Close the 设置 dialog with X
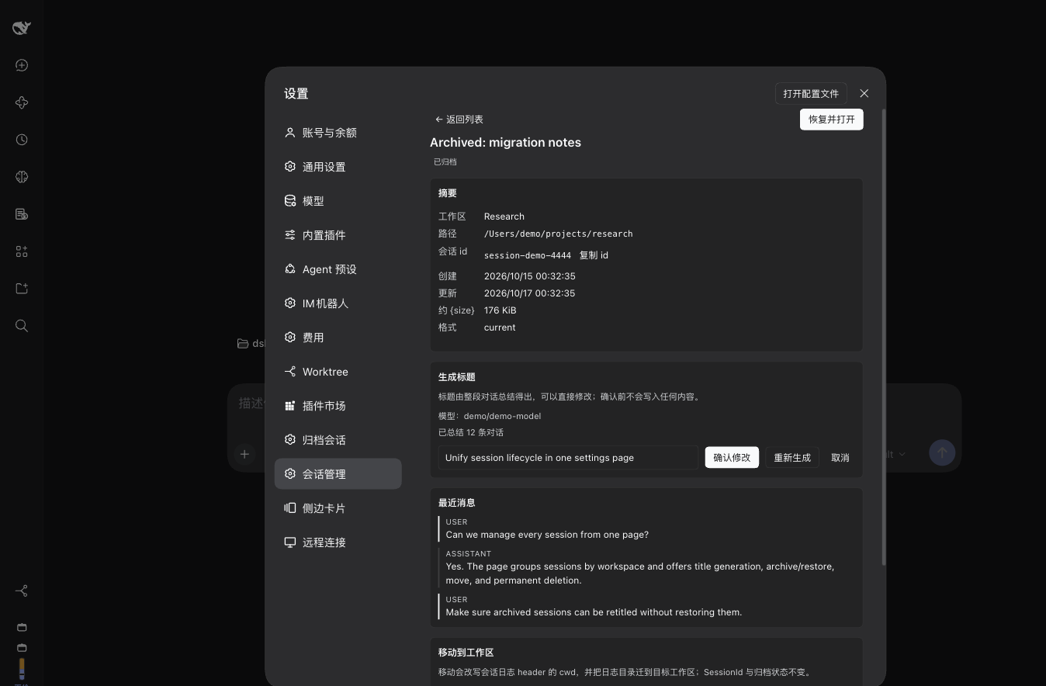This screenshot has height=686, width=1046. (864, 93)
